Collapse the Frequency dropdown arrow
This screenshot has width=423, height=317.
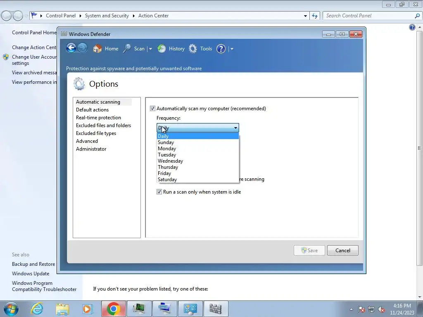tap(235, 128)
